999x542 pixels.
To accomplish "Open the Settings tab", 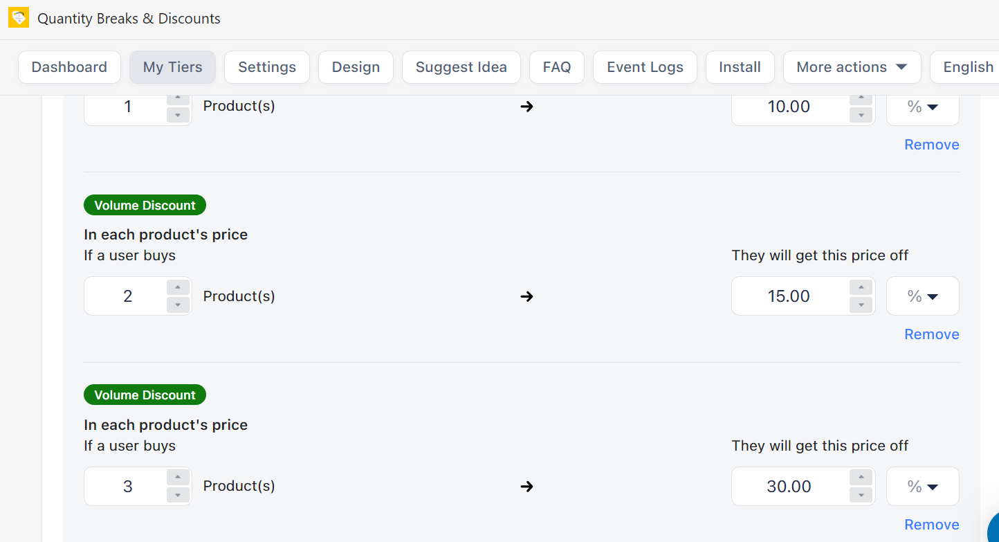I will (x=267, y=67).
